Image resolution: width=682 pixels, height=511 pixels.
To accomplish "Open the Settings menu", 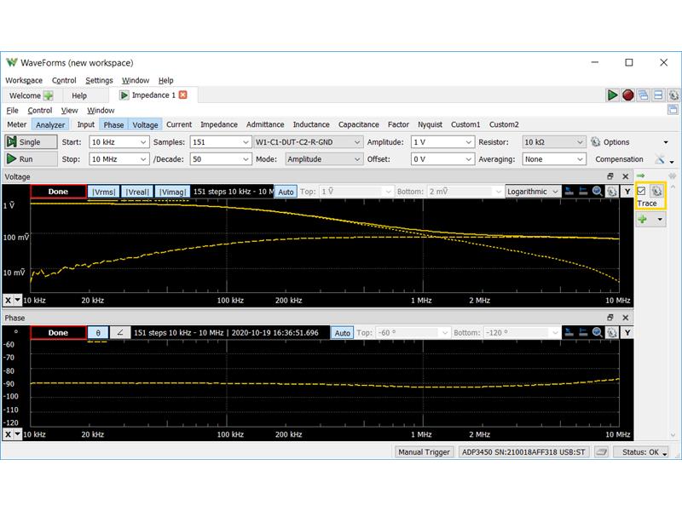I will click(99, 80).
